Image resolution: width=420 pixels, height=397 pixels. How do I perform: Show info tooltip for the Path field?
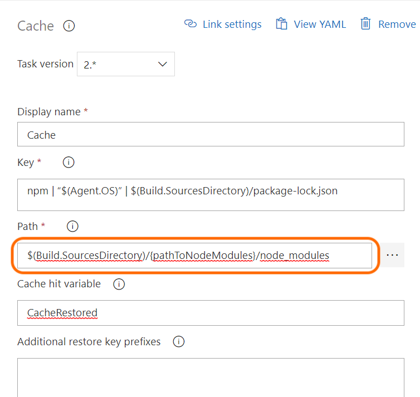click(x=72, y=227)
